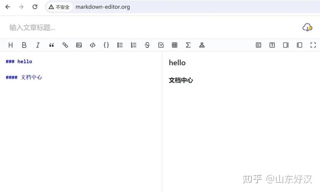Apply italic formatting

pyautogui.click(x=38, y=45)
